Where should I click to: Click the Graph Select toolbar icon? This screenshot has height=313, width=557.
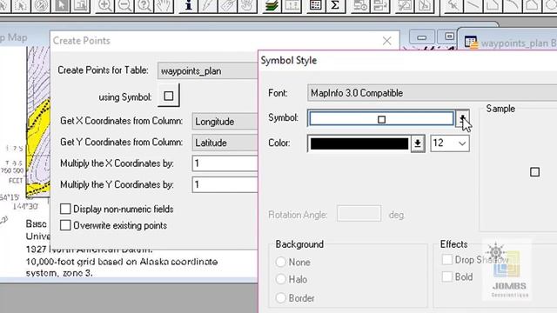pyautogui.click(x=81, y=6)
